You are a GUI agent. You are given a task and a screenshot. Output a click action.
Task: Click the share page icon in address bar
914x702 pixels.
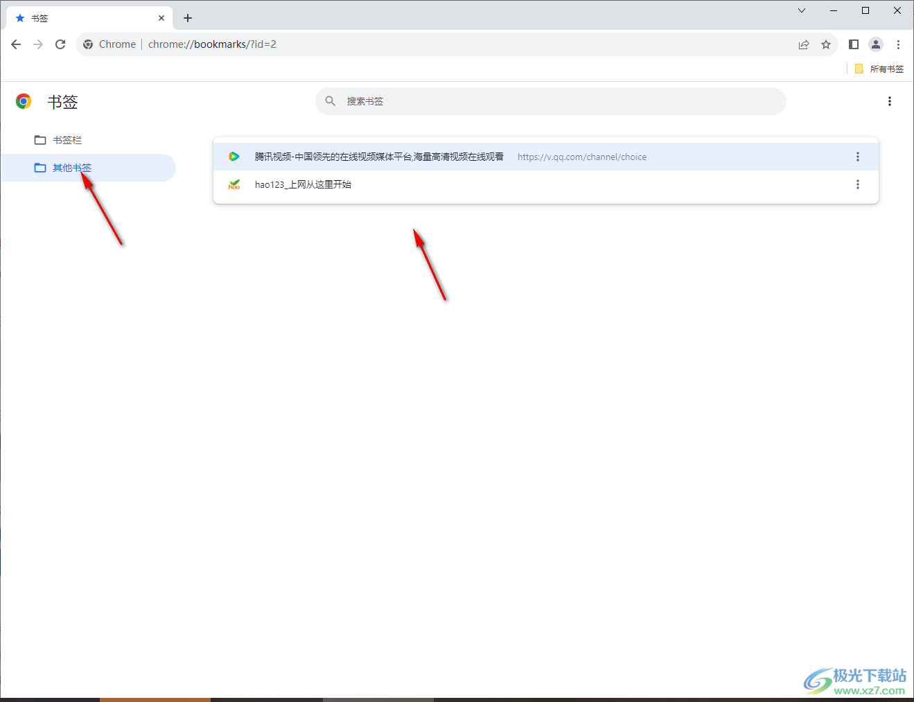pyautogui.click(x=804, y=44)
